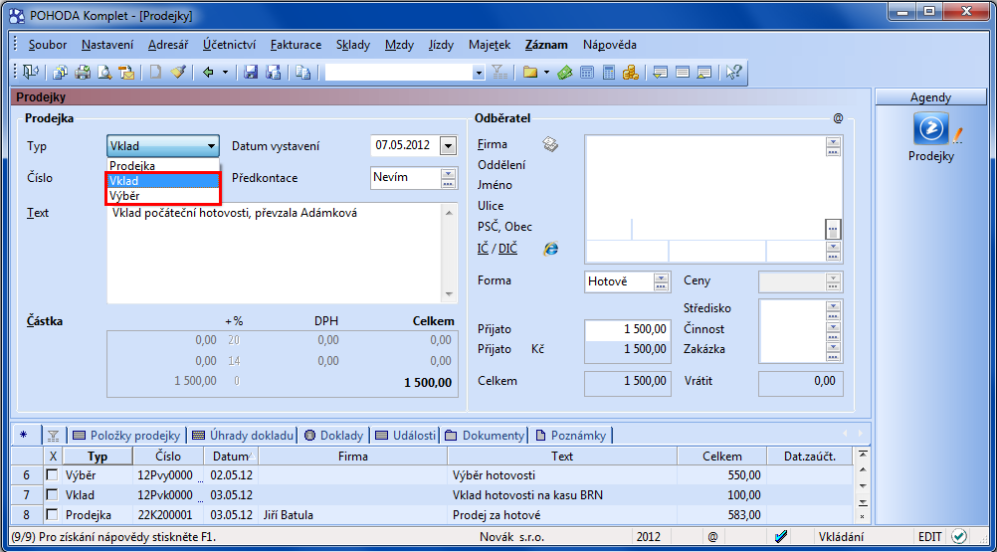997x552 pixels.
Task: Switch to Doklady tab
Action: coord(333,435)
